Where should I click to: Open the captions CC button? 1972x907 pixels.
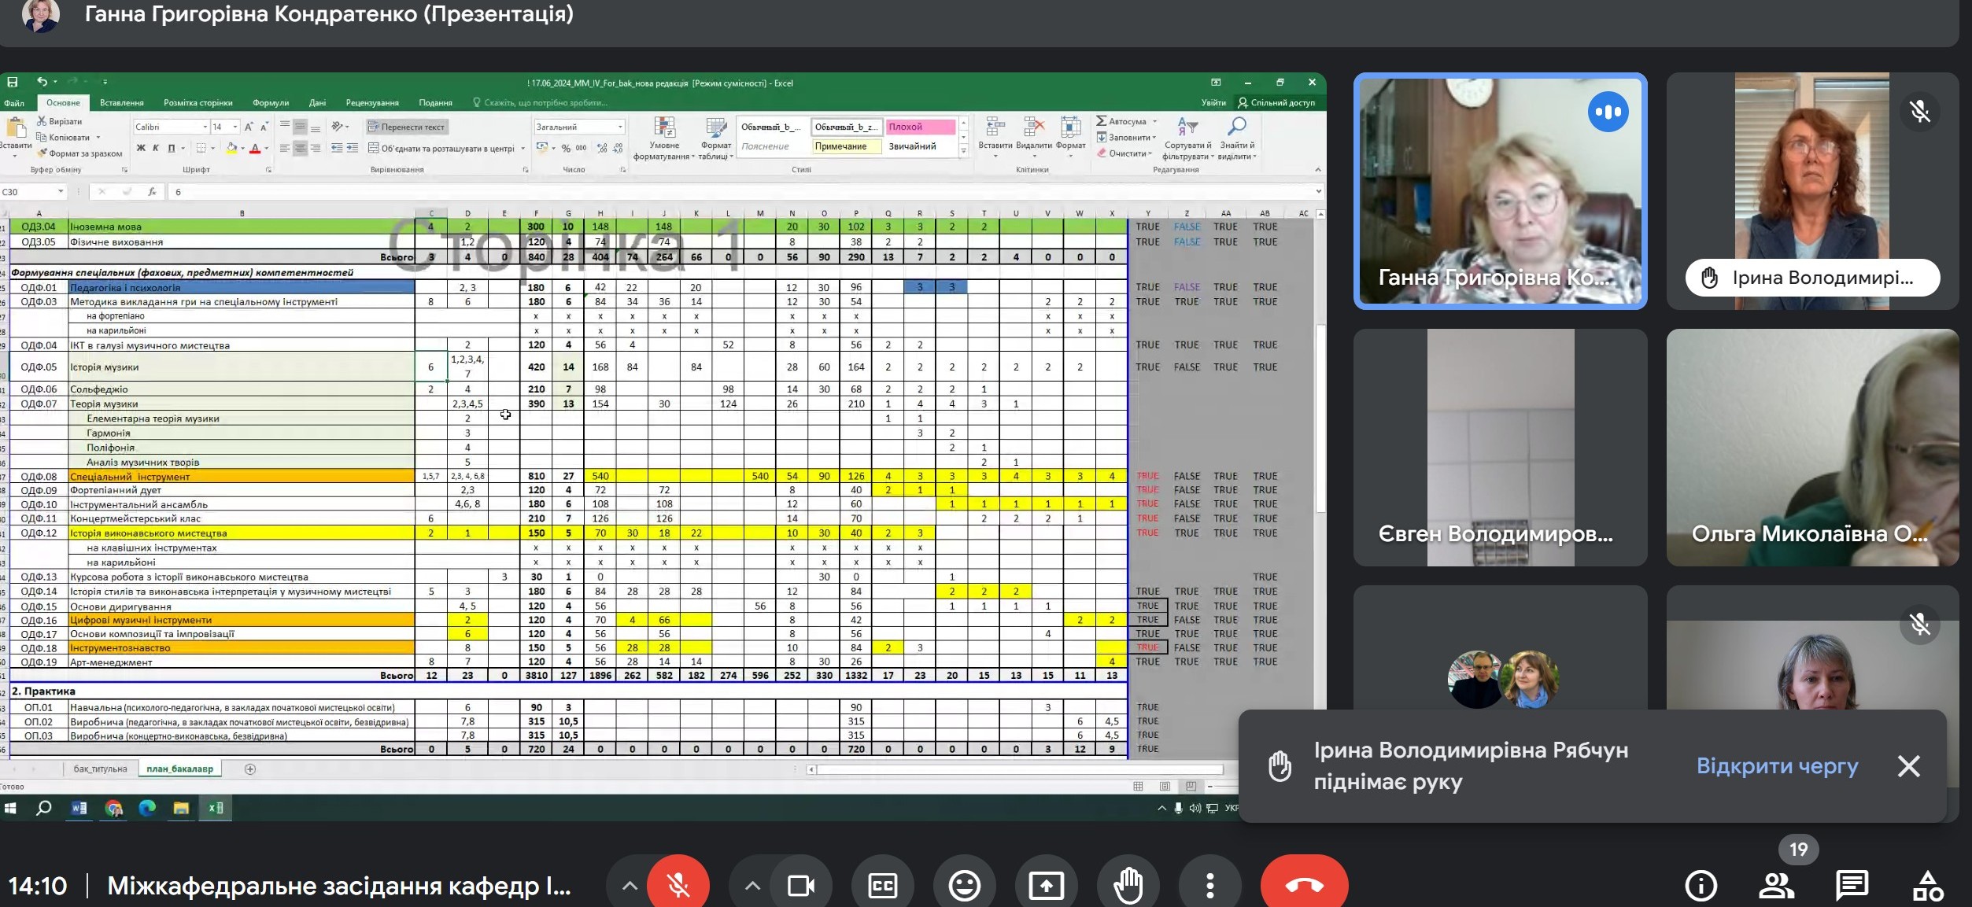pos(882,886)
